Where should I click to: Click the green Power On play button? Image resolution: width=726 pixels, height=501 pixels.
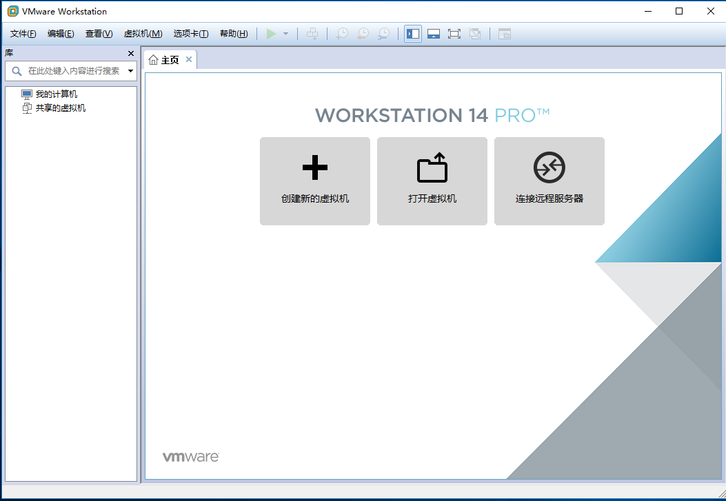coord(272,34)
